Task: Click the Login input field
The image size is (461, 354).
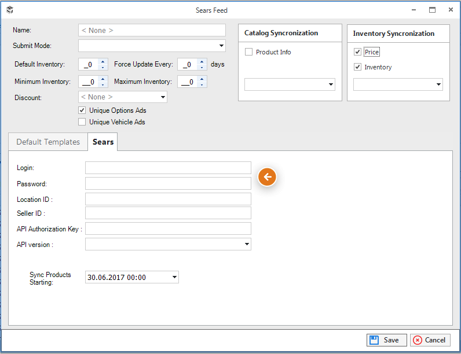Action: tap(168, 168)
